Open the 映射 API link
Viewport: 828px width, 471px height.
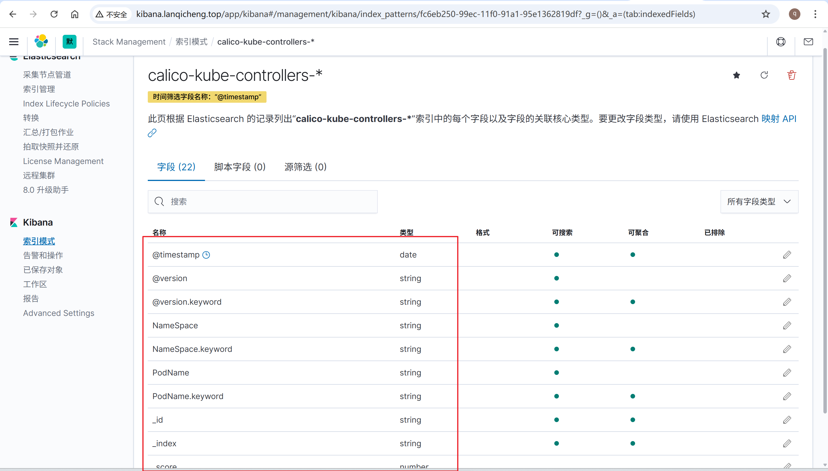pyautogui.click(x=779, y=119)
